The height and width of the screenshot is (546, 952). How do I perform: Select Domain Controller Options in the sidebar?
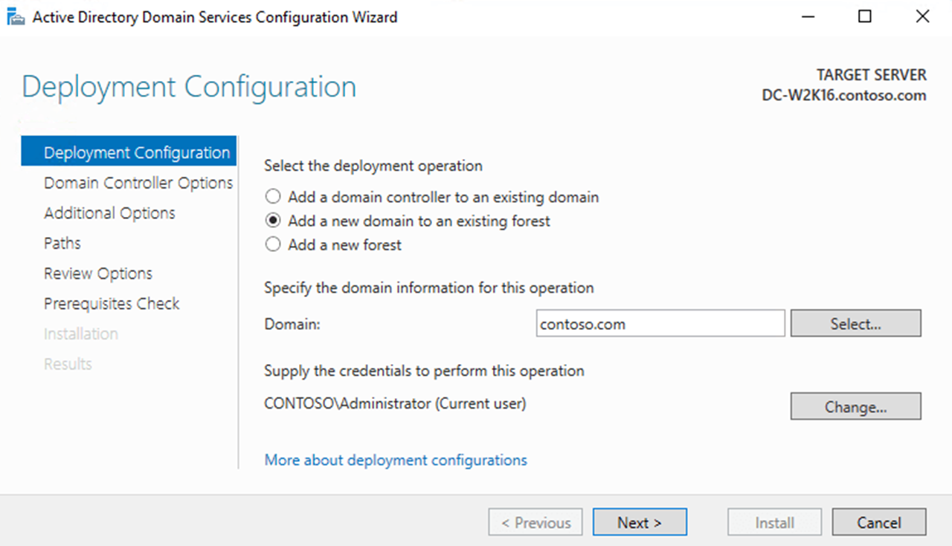tap(139, 183)
